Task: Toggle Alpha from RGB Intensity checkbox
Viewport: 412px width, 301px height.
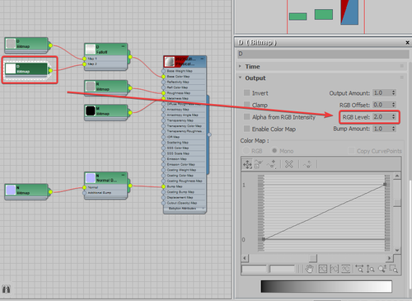Action: click(246, 117)
